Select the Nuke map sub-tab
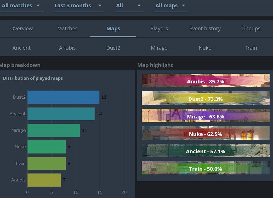Screen dimensions: 273x198 click(205, 48)
